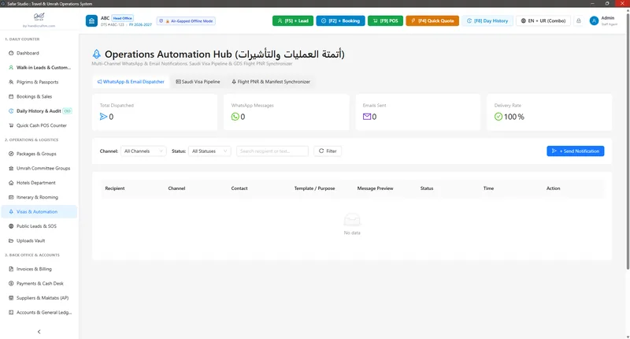Click the Safar Studio logo
Viewport: 630px width, 339px height.
click(x=39, y=17)
